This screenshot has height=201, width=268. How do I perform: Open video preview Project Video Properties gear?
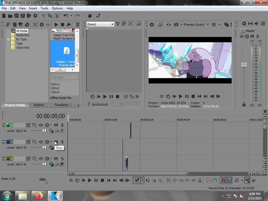152,25
